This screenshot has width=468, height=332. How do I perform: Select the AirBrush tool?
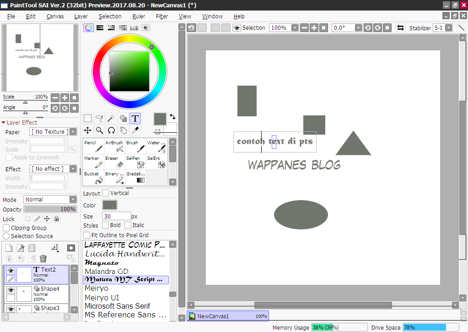(114, 147)
